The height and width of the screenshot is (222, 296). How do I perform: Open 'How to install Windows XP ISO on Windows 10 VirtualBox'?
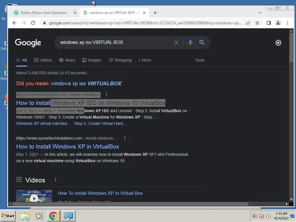(91, 103)
